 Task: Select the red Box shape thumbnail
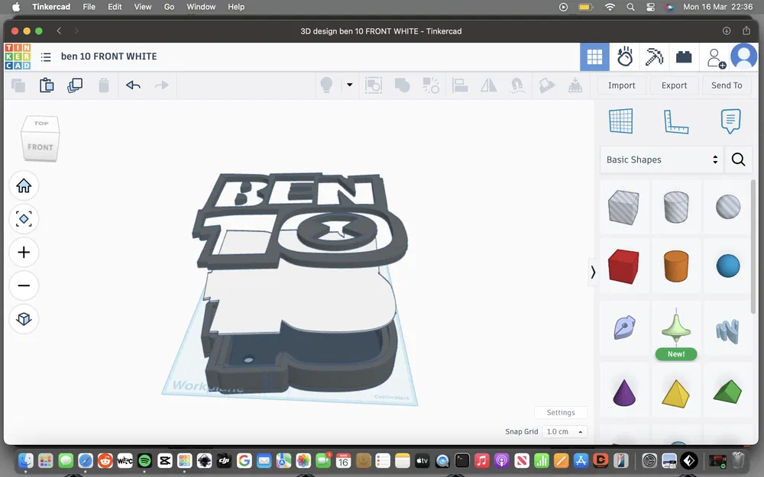tap(624, 266)
